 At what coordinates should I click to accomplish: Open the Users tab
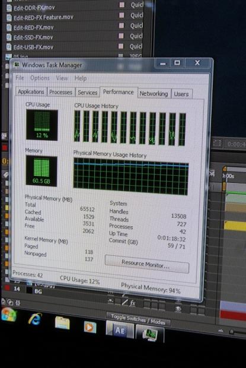(x=181, y=94)
